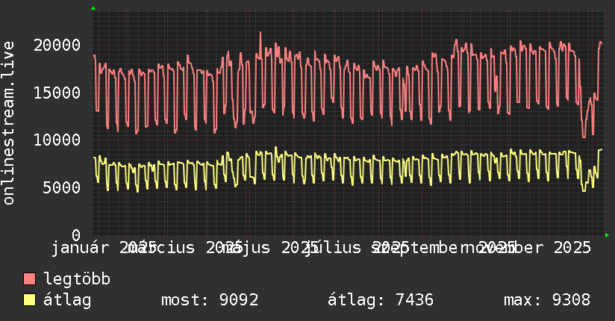Click the 'most: 9092' value
Screen dimensions: 615x321
[210, 300]
